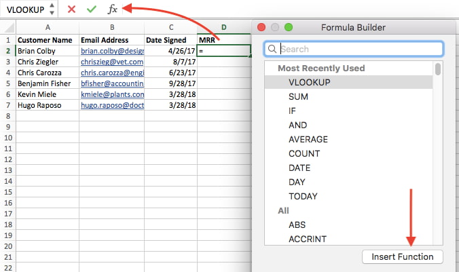Type in the Formula Builder search field
This screenshot has width=459, height=272.
point(360,49)
